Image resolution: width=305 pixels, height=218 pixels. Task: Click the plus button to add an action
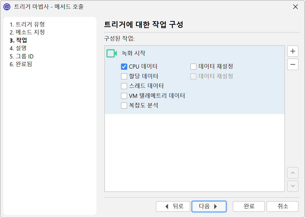(x=293, y=51)
